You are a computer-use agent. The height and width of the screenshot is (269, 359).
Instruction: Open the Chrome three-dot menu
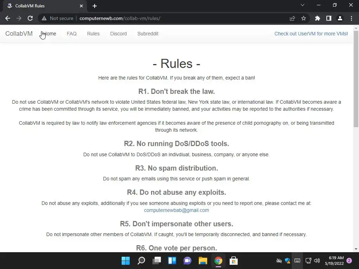(x=351, y=18)
